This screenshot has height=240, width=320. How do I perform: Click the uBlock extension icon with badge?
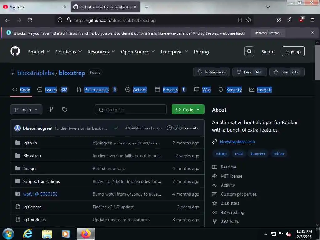coord(302,20)
